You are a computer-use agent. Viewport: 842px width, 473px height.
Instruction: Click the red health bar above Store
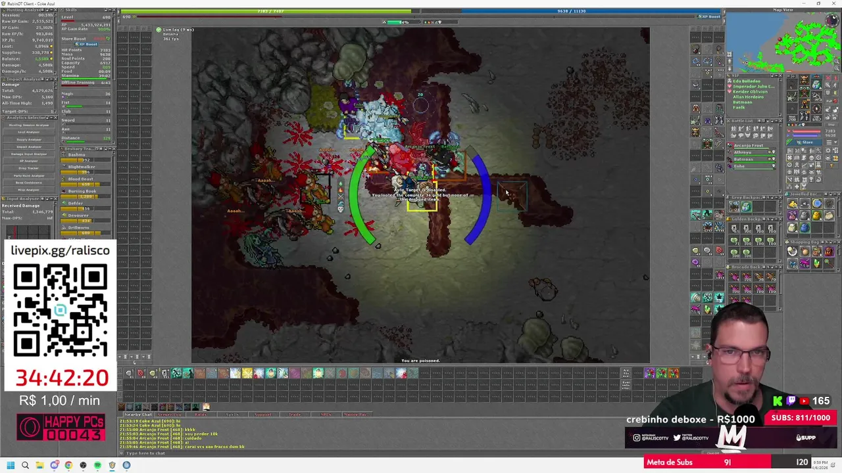pyautogui.click(x=808, y=132)
